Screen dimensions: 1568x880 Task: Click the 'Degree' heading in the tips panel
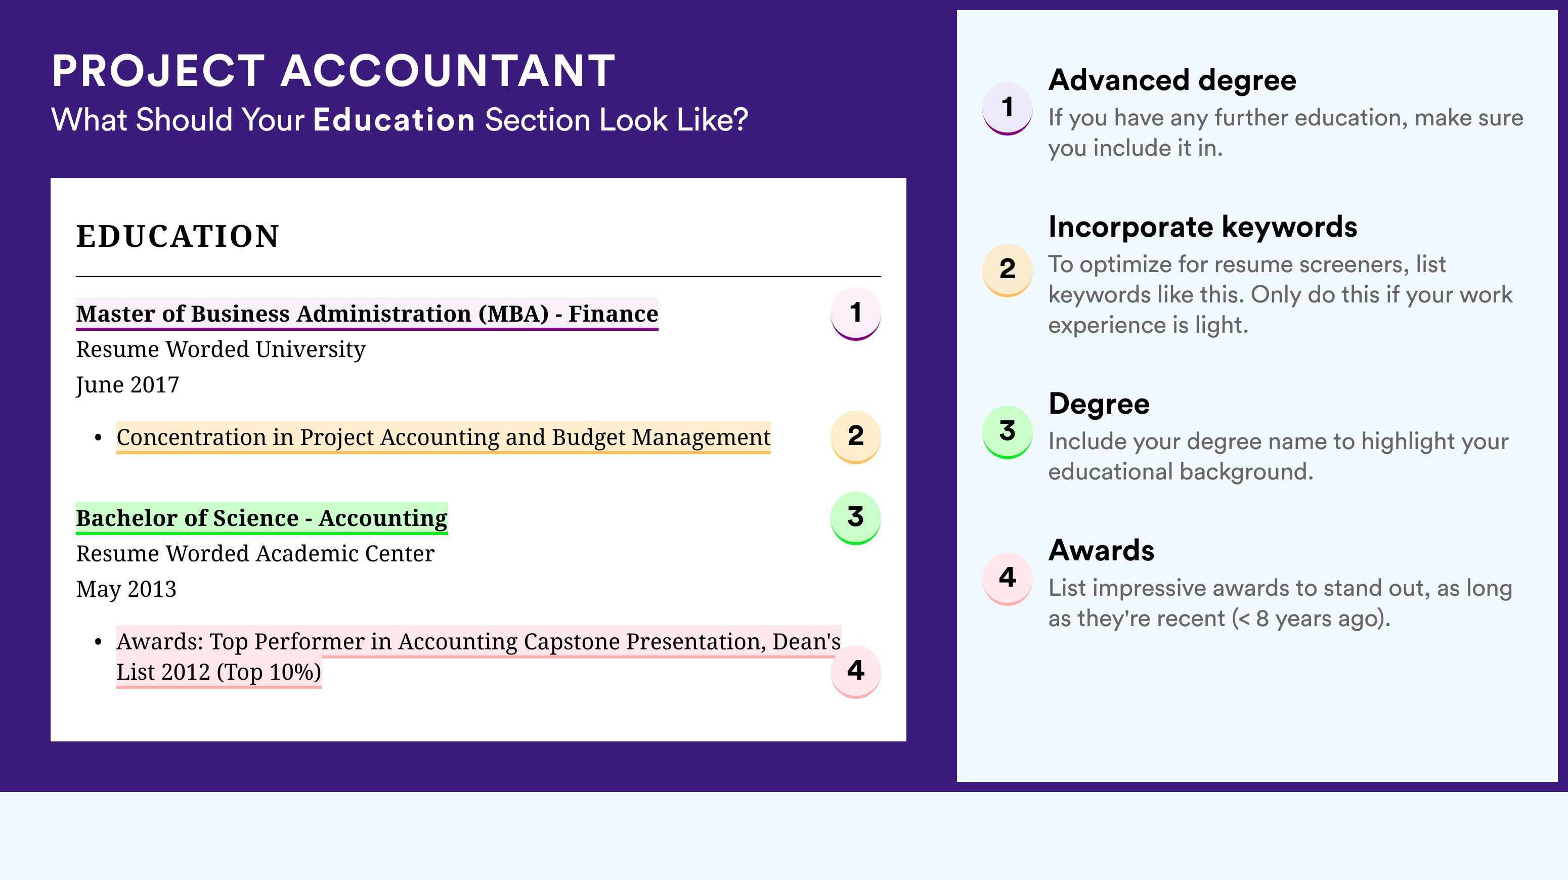(x=1099, y=404)
